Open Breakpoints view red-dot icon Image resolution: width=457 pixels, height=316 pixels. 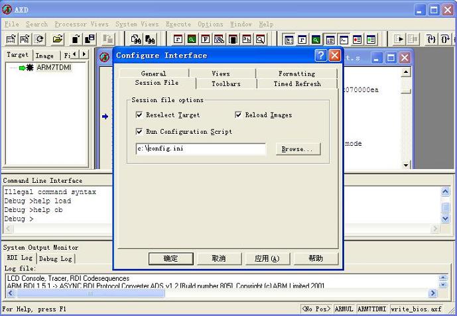[x=358, y=39]
